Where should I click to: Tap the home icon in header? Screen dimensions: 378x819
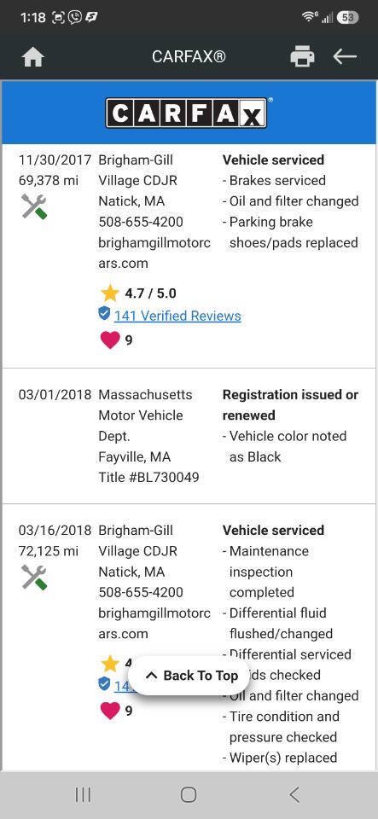(33, 56)
